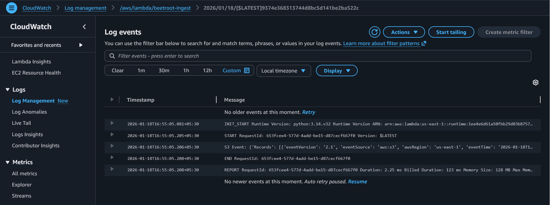The height and width of the screenshot is (205, 550).
Task: Click timestamp 2026-01-18T16:55:05.206+05:30
Action: 163,147
